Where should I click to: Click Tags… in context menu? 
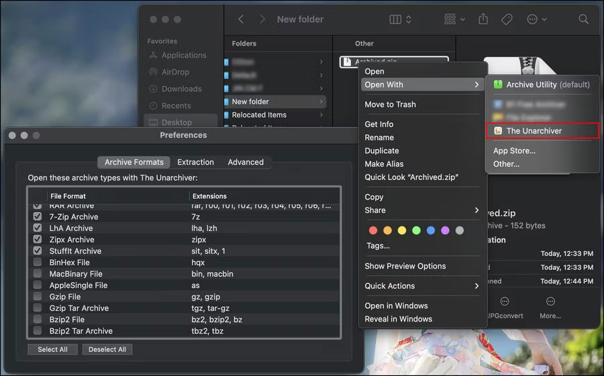[378, 246]
